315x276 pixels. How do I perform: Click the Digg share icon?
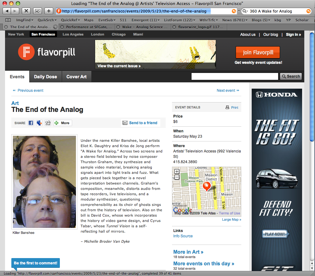click(48, 123)
